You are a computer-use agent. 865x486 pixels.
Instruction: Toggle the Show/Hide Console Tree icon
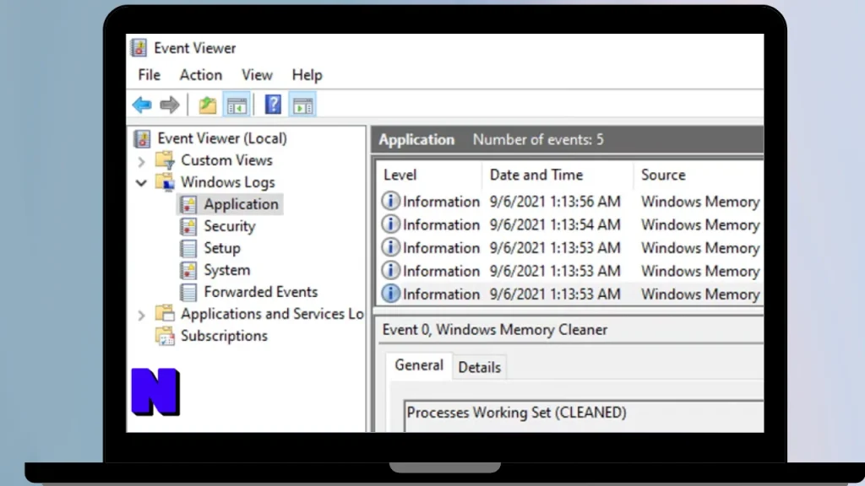[237, 105]
